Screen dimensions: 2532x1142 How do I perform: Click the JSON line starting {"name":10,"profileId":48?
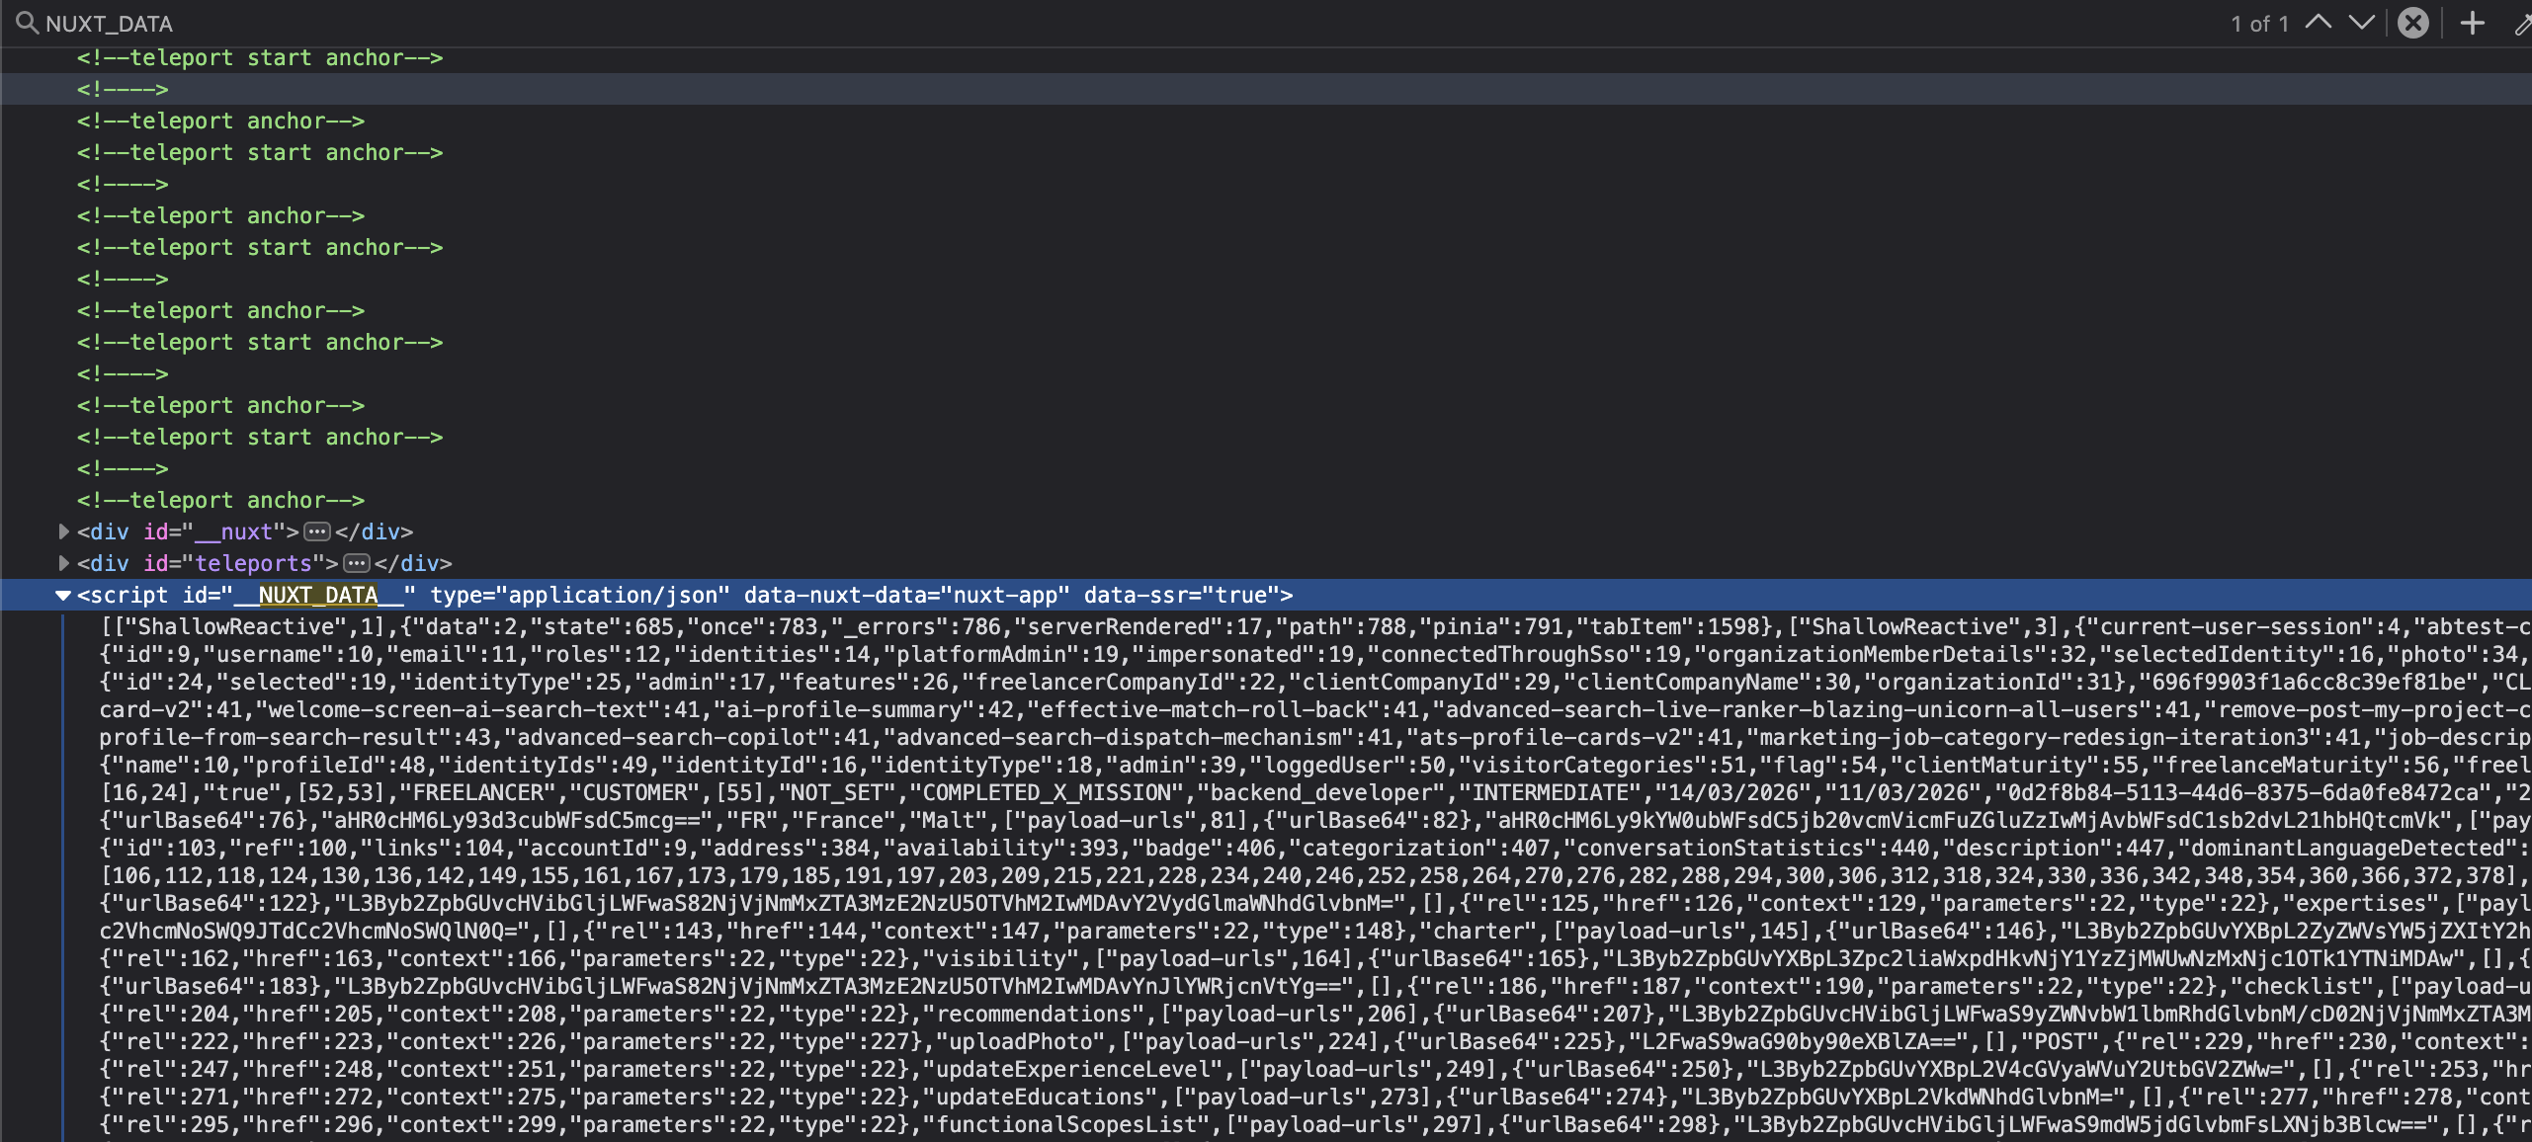click(1315, 765)
